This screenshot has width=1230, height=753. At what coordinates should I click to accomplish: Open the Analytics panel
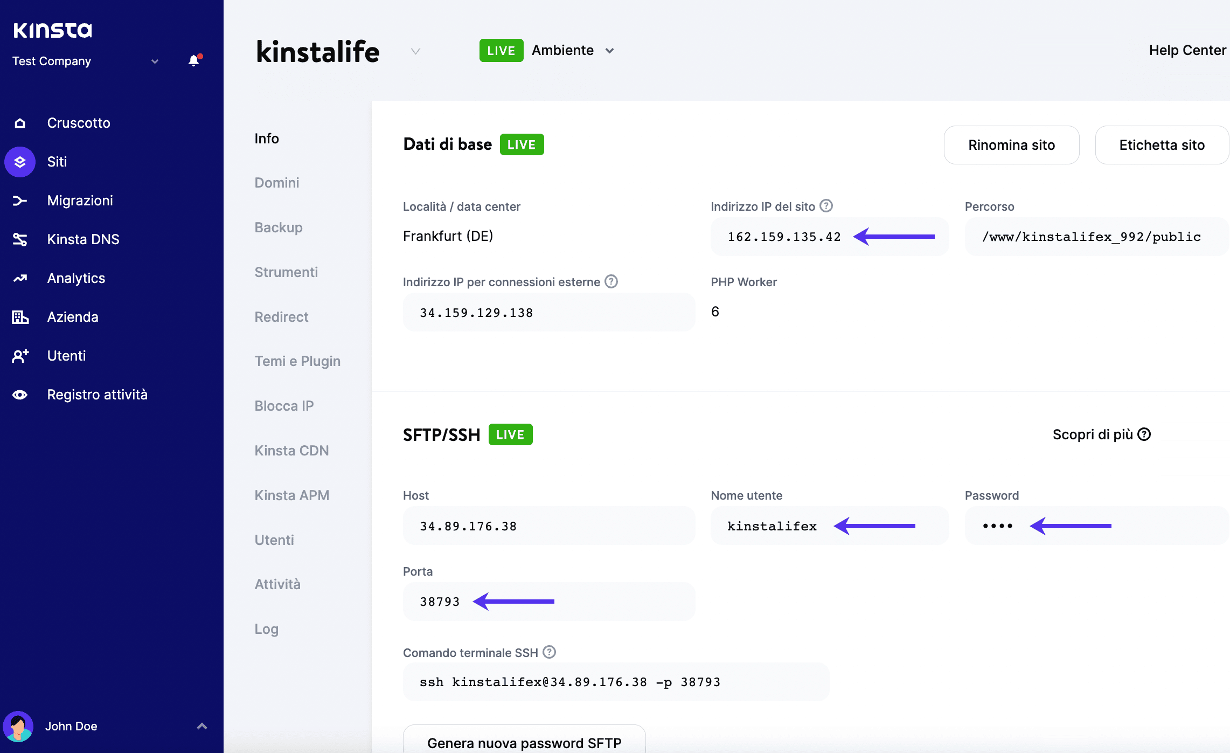coord(76,278)
